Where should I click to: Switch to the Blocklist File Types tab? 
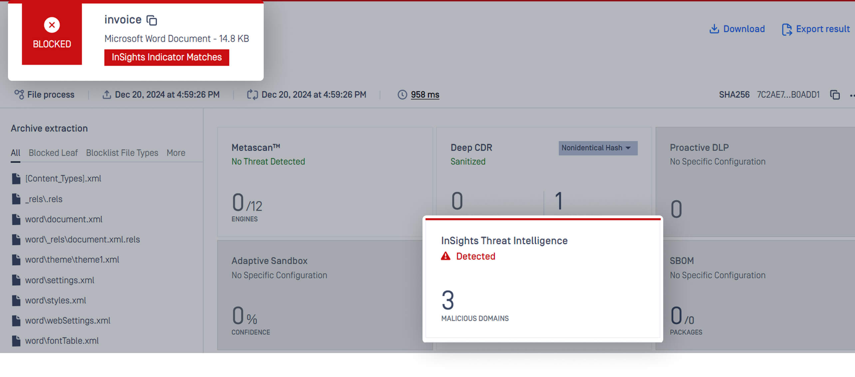pos(122,153)
